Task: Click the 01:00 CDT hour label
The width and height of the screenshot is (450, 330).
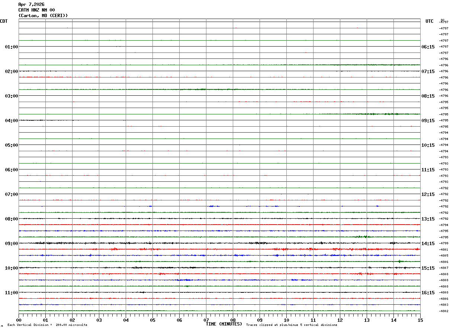Action: [12, 47]
